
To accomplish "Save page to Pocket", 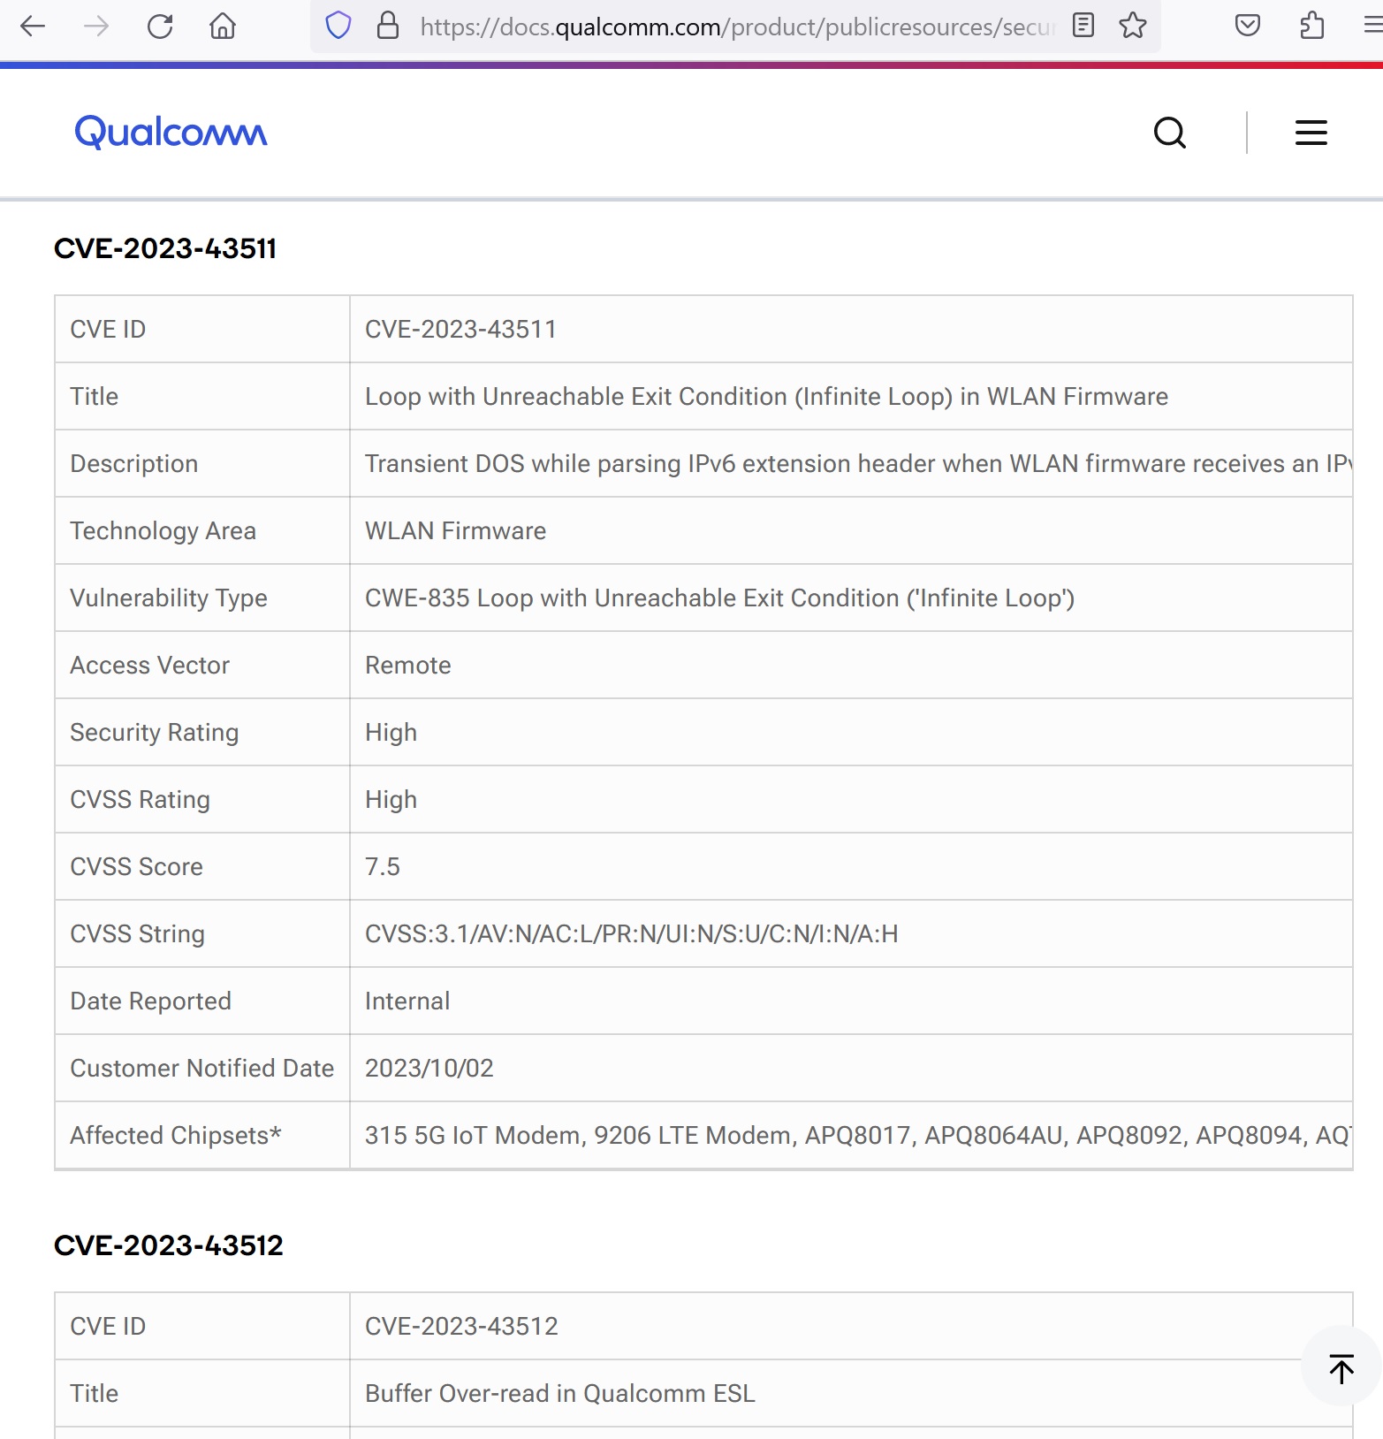I will [x=1247, y=26].
